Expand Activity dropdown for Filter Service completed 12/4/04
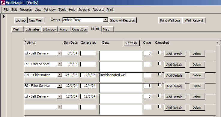Image resolution: width=221 pixels, height=117 pixels. click(60, 86)
